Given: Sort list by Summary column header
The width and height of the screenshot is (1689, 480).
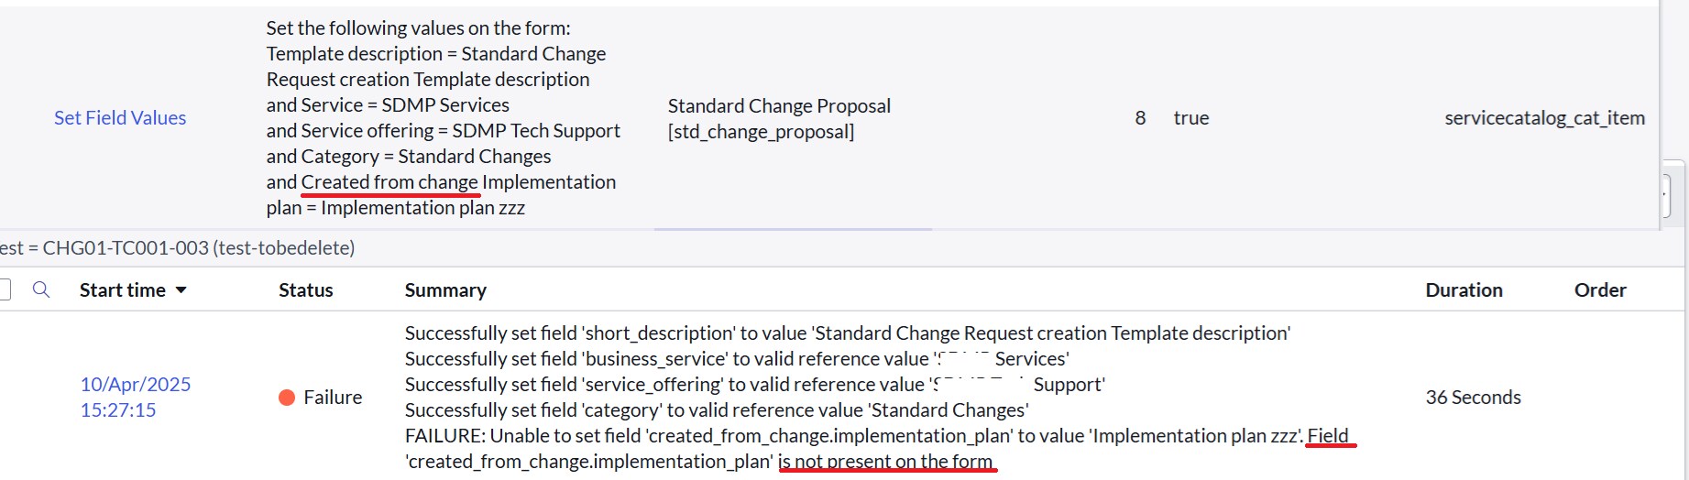Looking at the screenshot, I should click(x=445, y=289).
